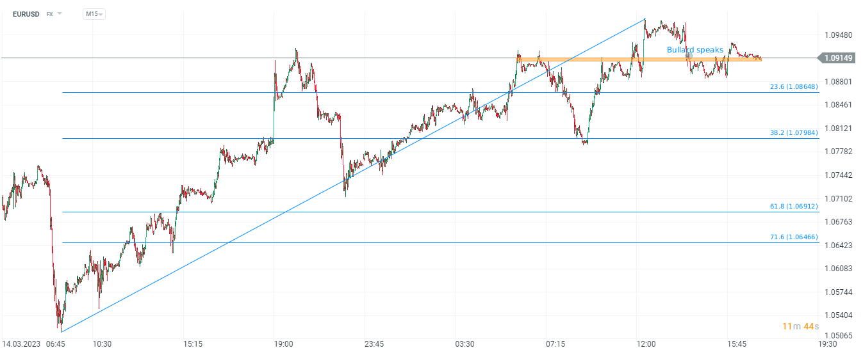Screen dimensions: 863x355
Task: Click the 1.07442 price axis label
Action: [838, 175]
